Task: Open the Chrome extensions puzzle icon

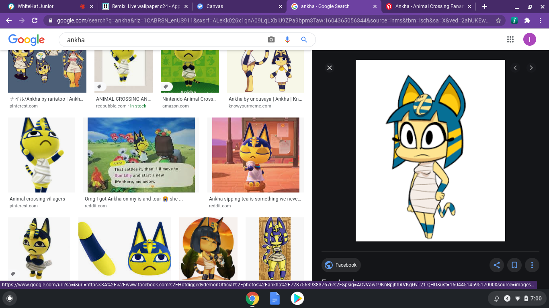Action: coord(527,20)
